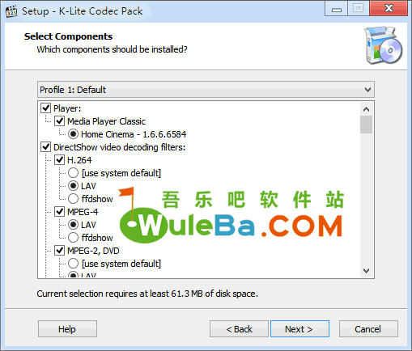Click the installer box and disc image
This screenshot has width=412, height=351.
click(x=384, y=45)
